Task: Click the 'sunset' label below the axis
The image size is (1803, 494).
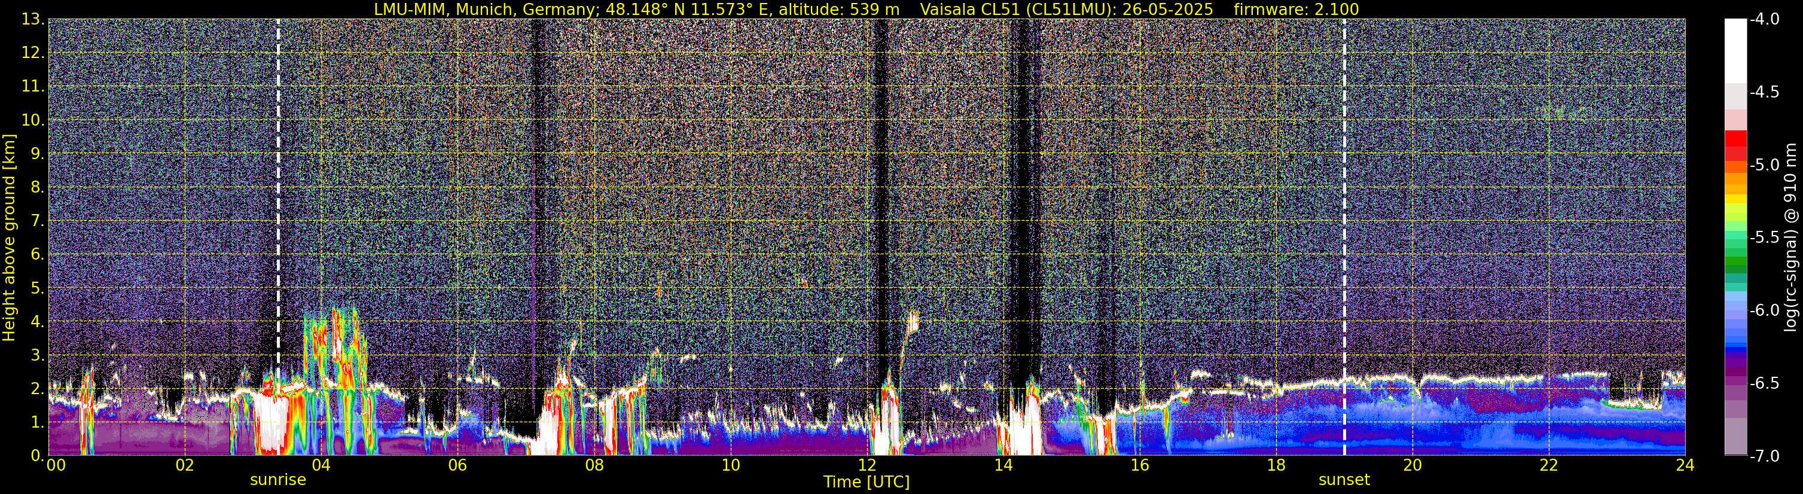Action: [1344, 479]
